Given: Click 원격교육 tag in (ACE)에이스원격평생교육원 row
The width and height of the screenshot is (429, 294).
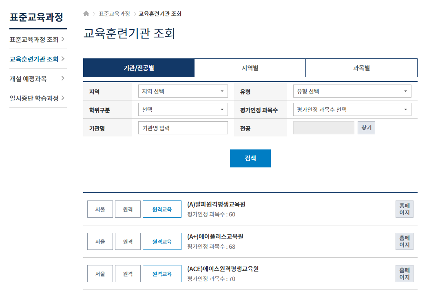Looking at the screenshot, I should click(162, 274).
